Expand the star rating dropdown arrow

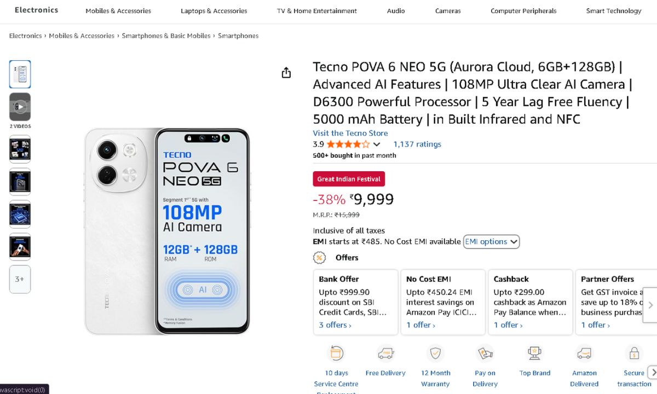(377, 144)
